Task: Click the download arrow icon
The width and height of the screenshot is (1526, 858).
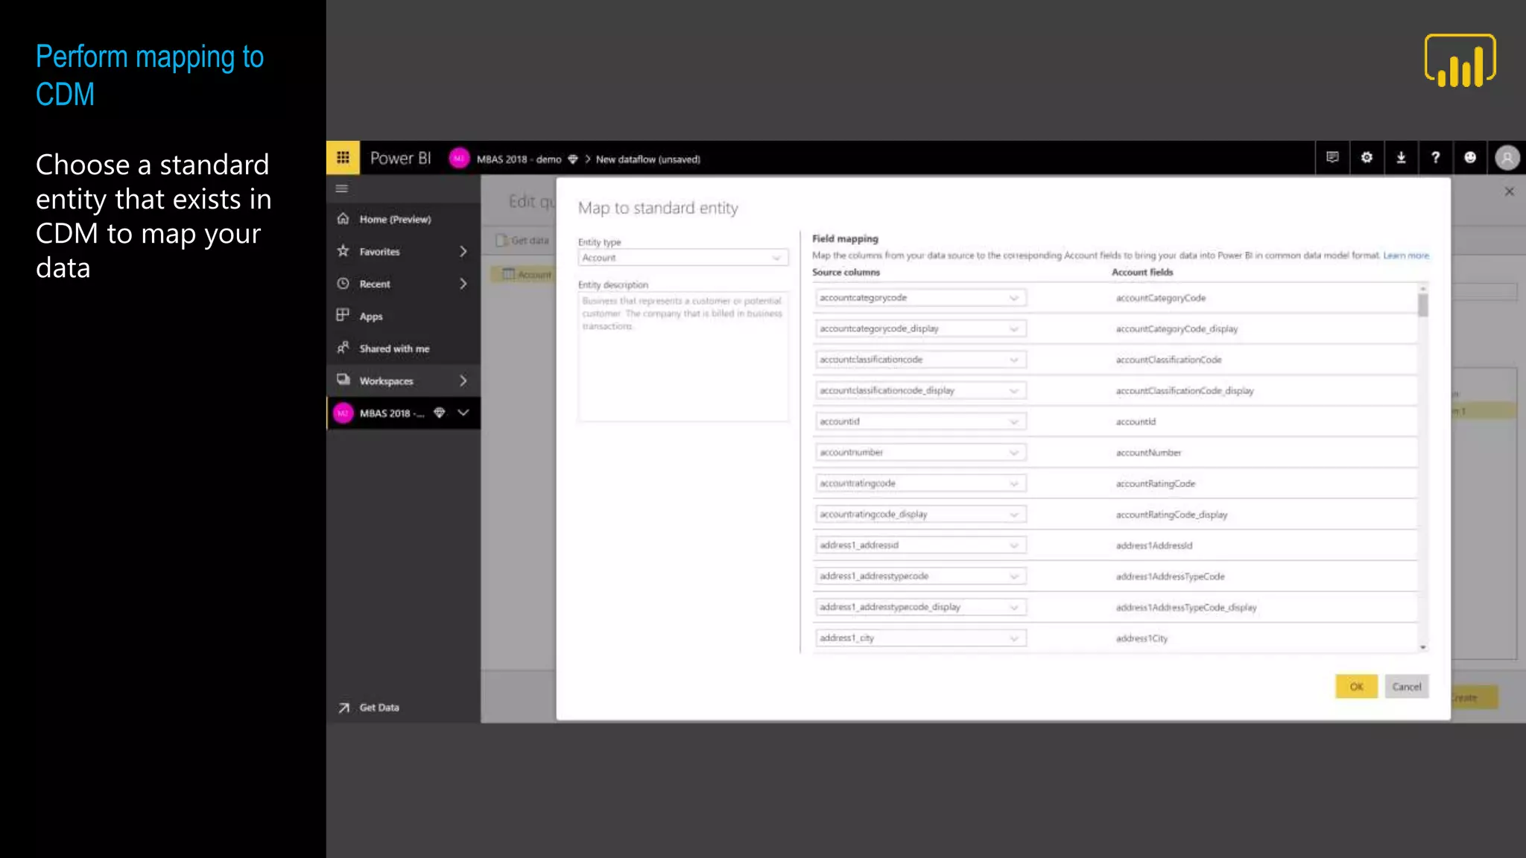Action: click(1401, 158)
